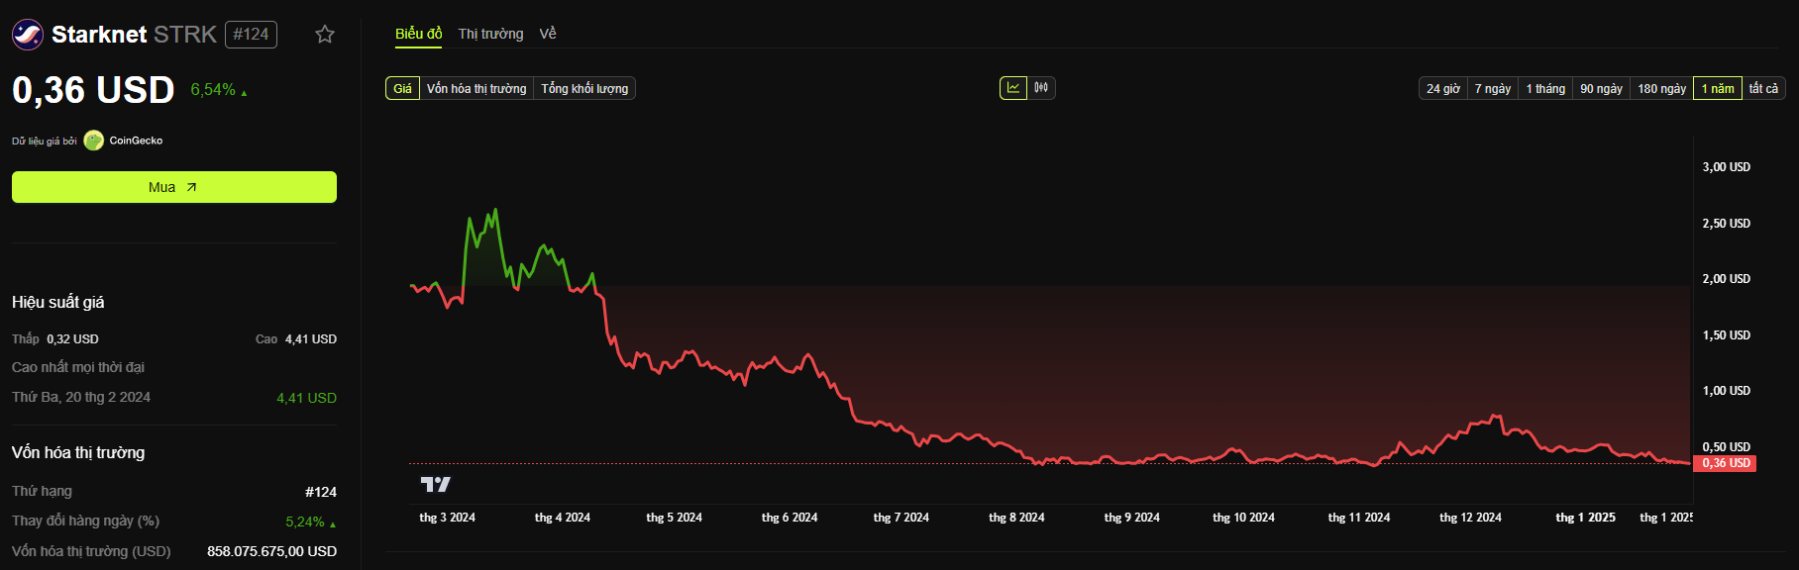Set chart range to 24 giờ

click(1442, 89)
